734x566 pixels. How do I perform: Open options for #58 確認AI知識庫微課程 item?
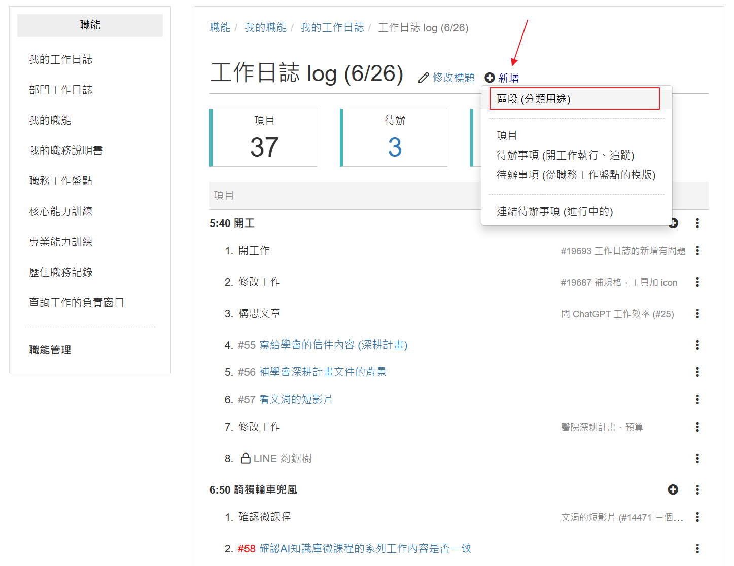click(697, 548)
